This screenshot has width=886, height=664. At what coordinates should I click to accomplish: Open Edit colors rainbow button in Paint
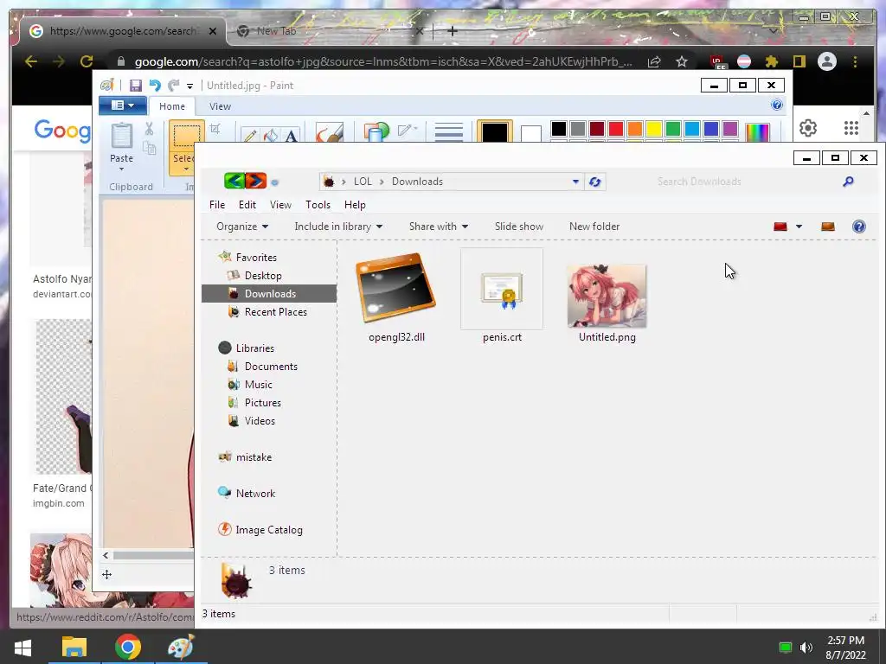point(757,132)
